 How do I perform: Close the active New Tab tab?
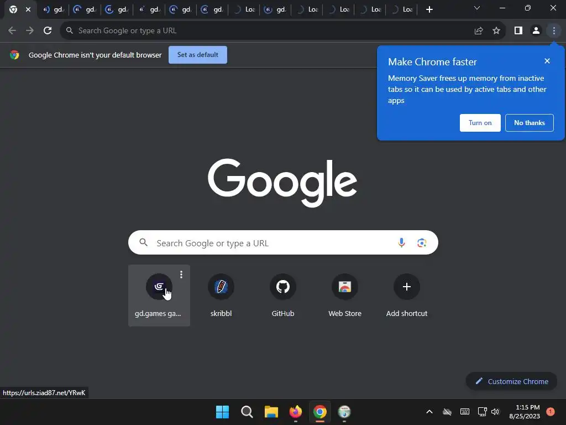point(28,9)
